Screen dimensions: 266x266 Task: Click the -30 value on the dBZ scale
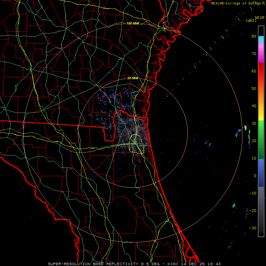[x=253, y=228]
